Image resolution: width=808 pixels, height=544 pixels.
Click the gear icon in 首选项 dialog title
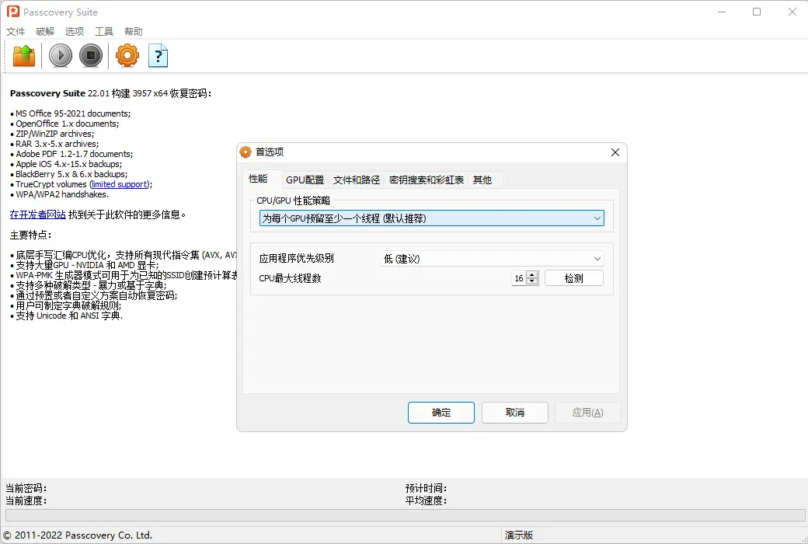pos(246,152)
